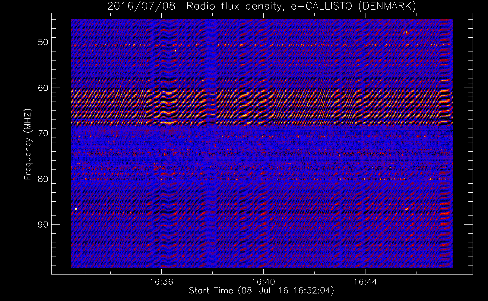The image size is (488, 301).
Task: Click the 16:40 time tick label
Action: click(x=263, y=282)
